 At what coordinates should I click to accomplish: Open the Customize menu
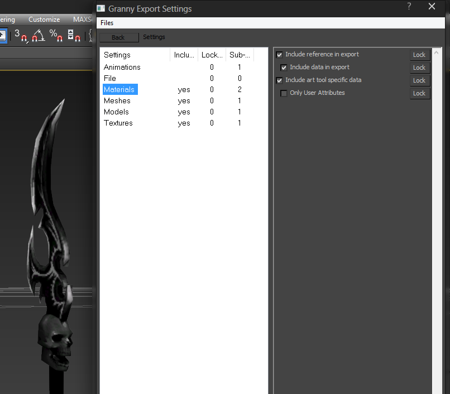[x=44, y=20]
